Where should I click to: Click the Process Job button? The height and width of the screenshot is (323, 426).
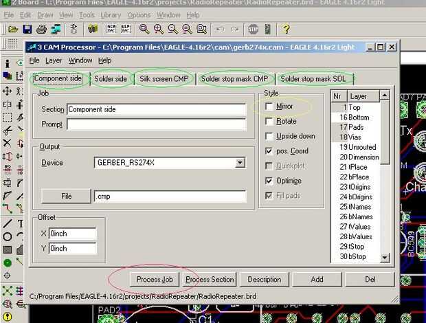click(155, 280)
